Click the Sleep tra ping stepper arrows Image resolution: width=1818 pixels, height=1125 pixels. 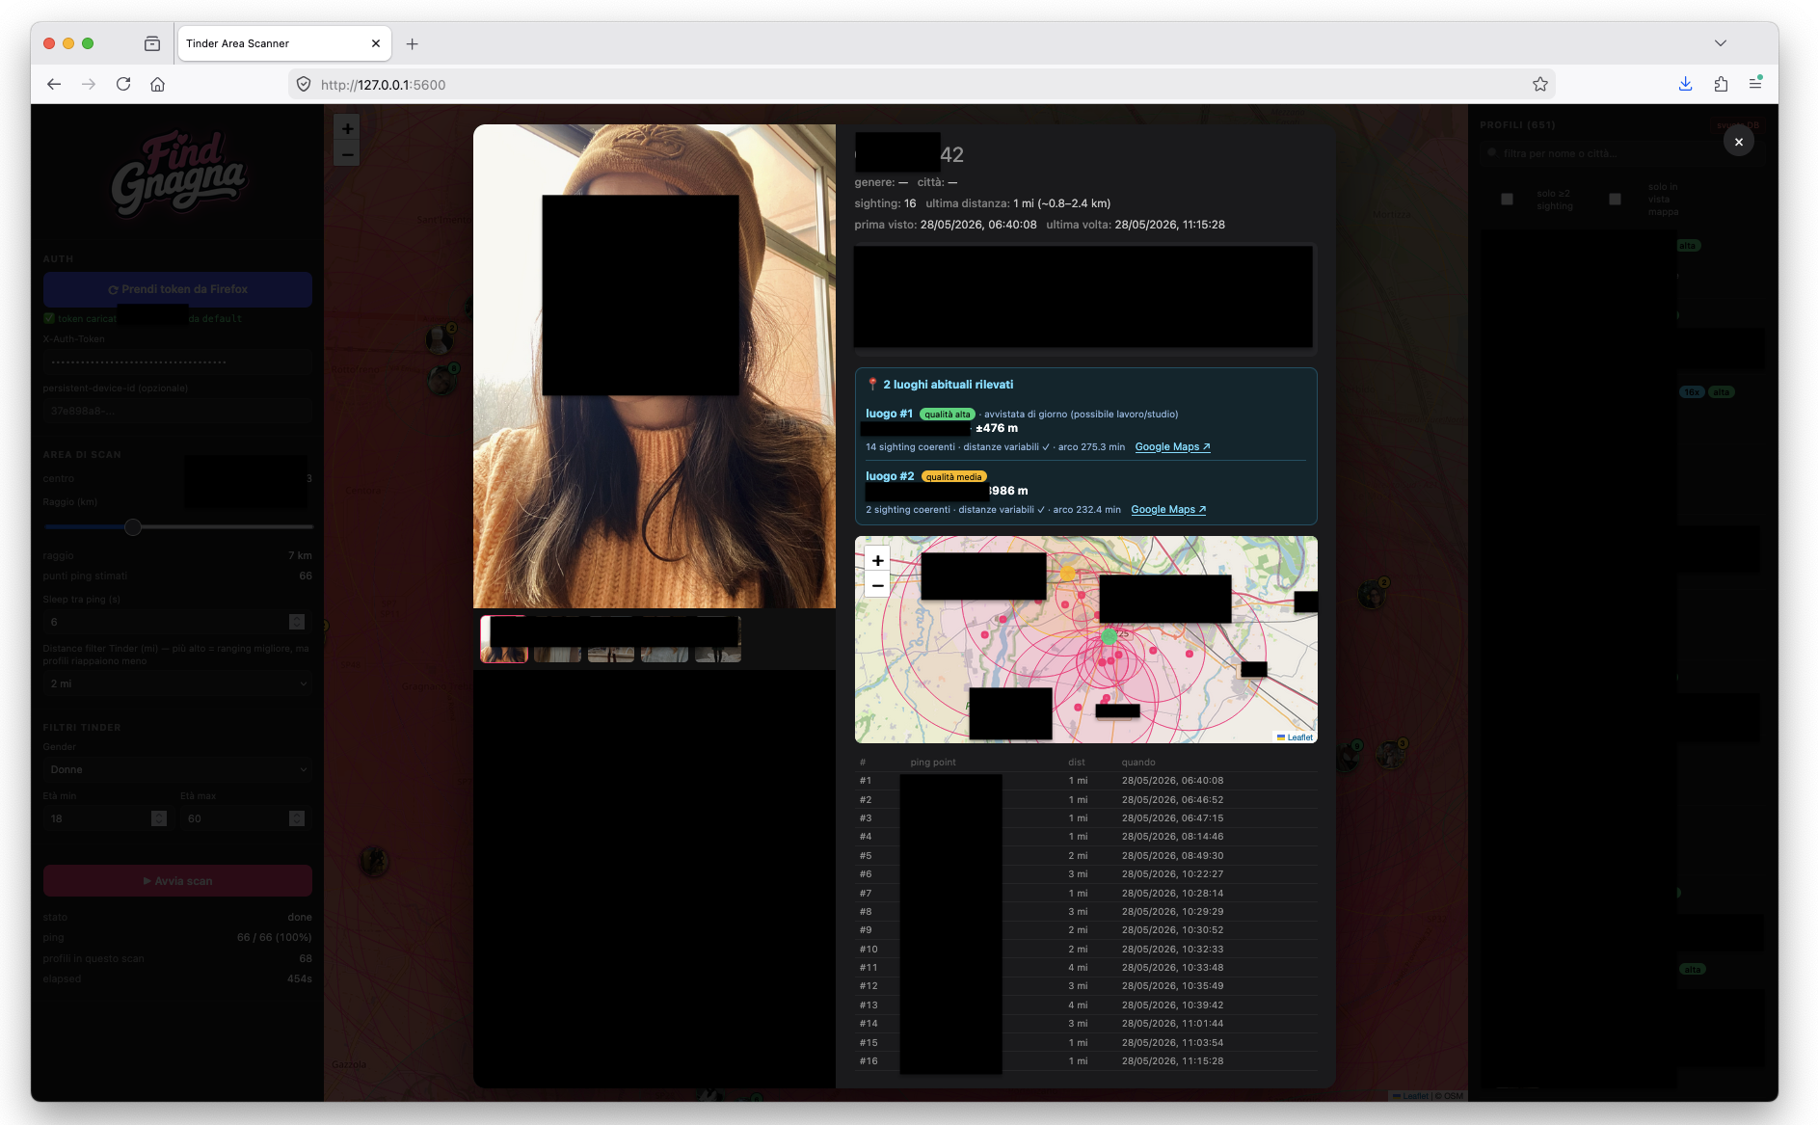coord(297,622)
